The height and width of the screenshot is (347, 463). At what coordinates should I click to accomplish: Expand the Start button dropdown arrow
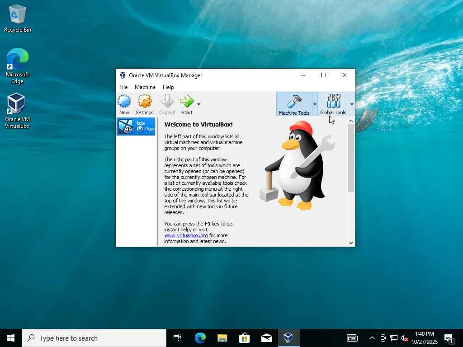199,104
